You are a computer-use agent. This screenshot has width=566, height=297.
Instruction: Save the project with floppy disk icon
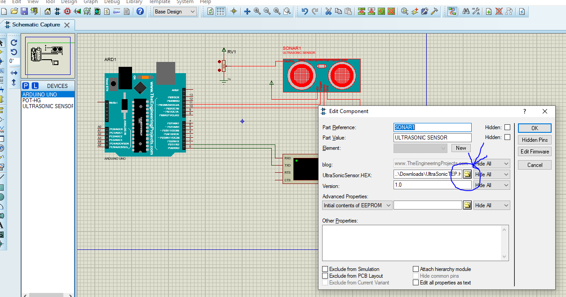24,11
